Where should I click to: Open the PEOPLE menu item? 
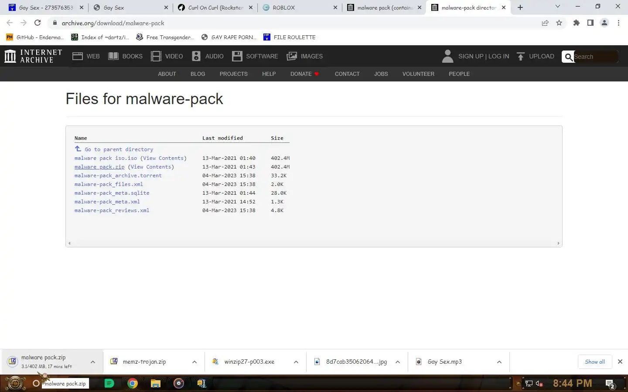pyautogui.click(x=459, y=74)
